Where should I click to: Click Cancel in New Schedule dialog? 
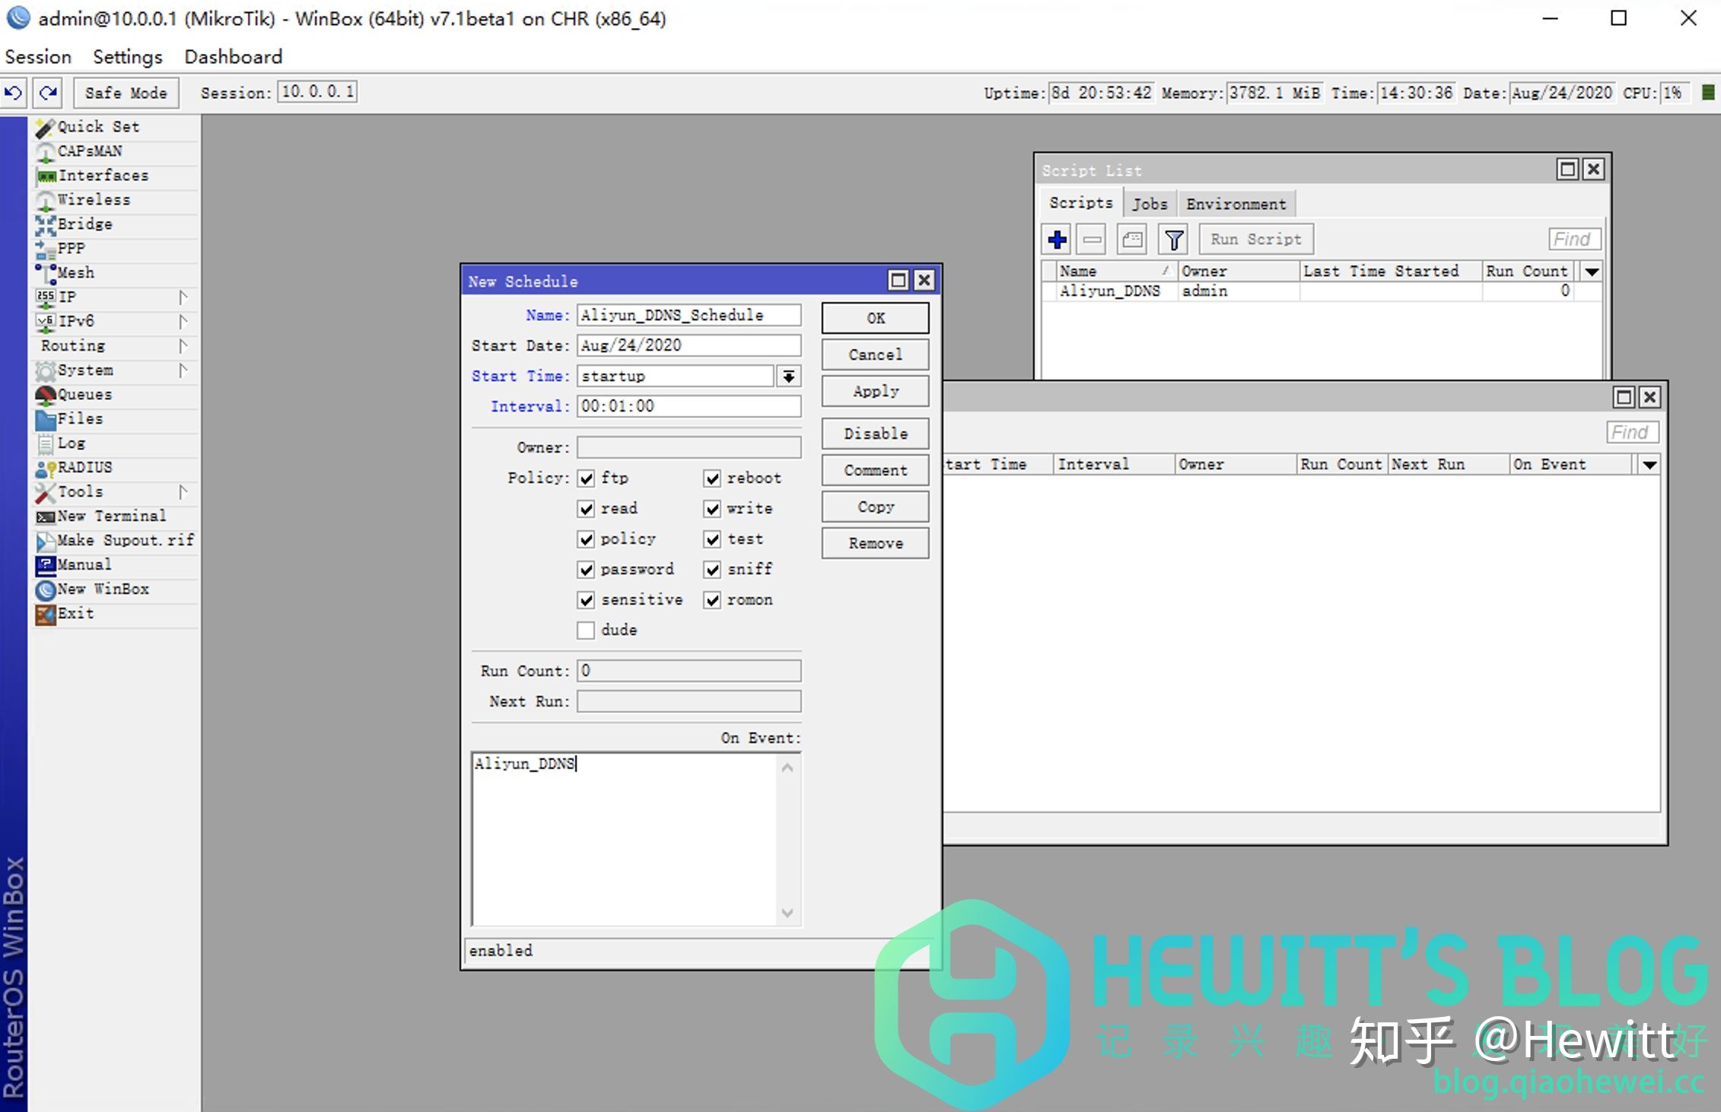point(875,355)
